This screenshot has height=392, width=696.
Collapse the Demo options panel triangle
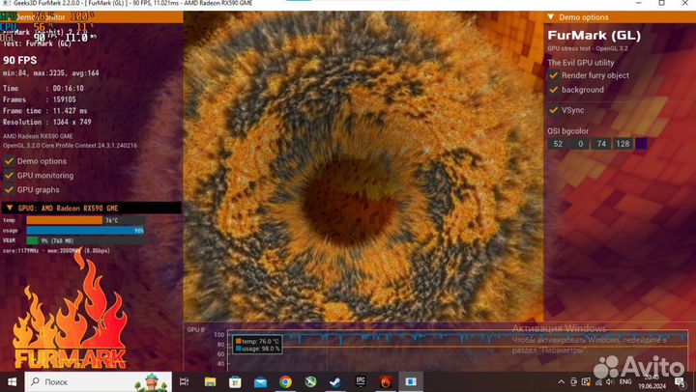(550, 16)
